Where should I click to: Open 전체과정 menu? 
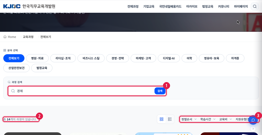click(x=133, y=7)
